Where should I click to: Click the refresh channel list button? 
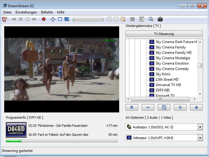tap(164, 107)
